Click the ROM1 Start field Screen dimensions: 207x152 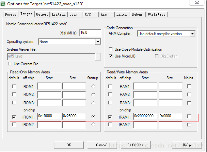pyautogui.click(x=49, y=86)
